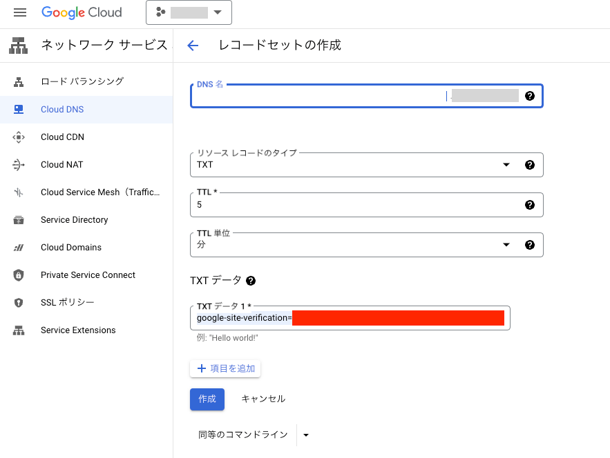
Task: Click inside the DNS 名 input field
Action: (311, 97)
